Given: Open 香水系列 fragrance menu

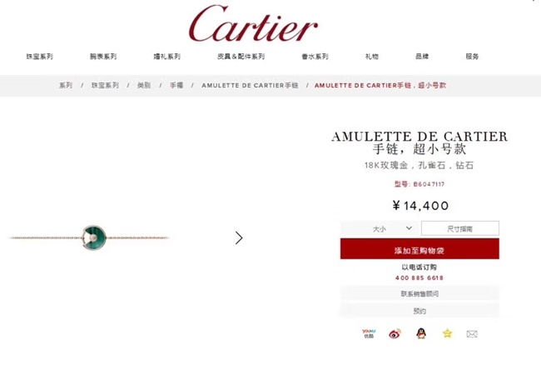Looking at the screenshot, I should 315,57.
